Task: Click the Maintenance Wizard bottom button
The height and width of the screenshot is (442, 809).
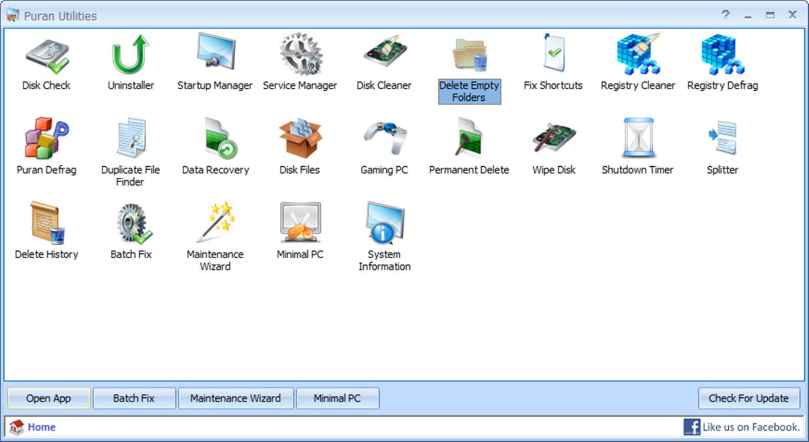Action: click(x=235, y=398)
